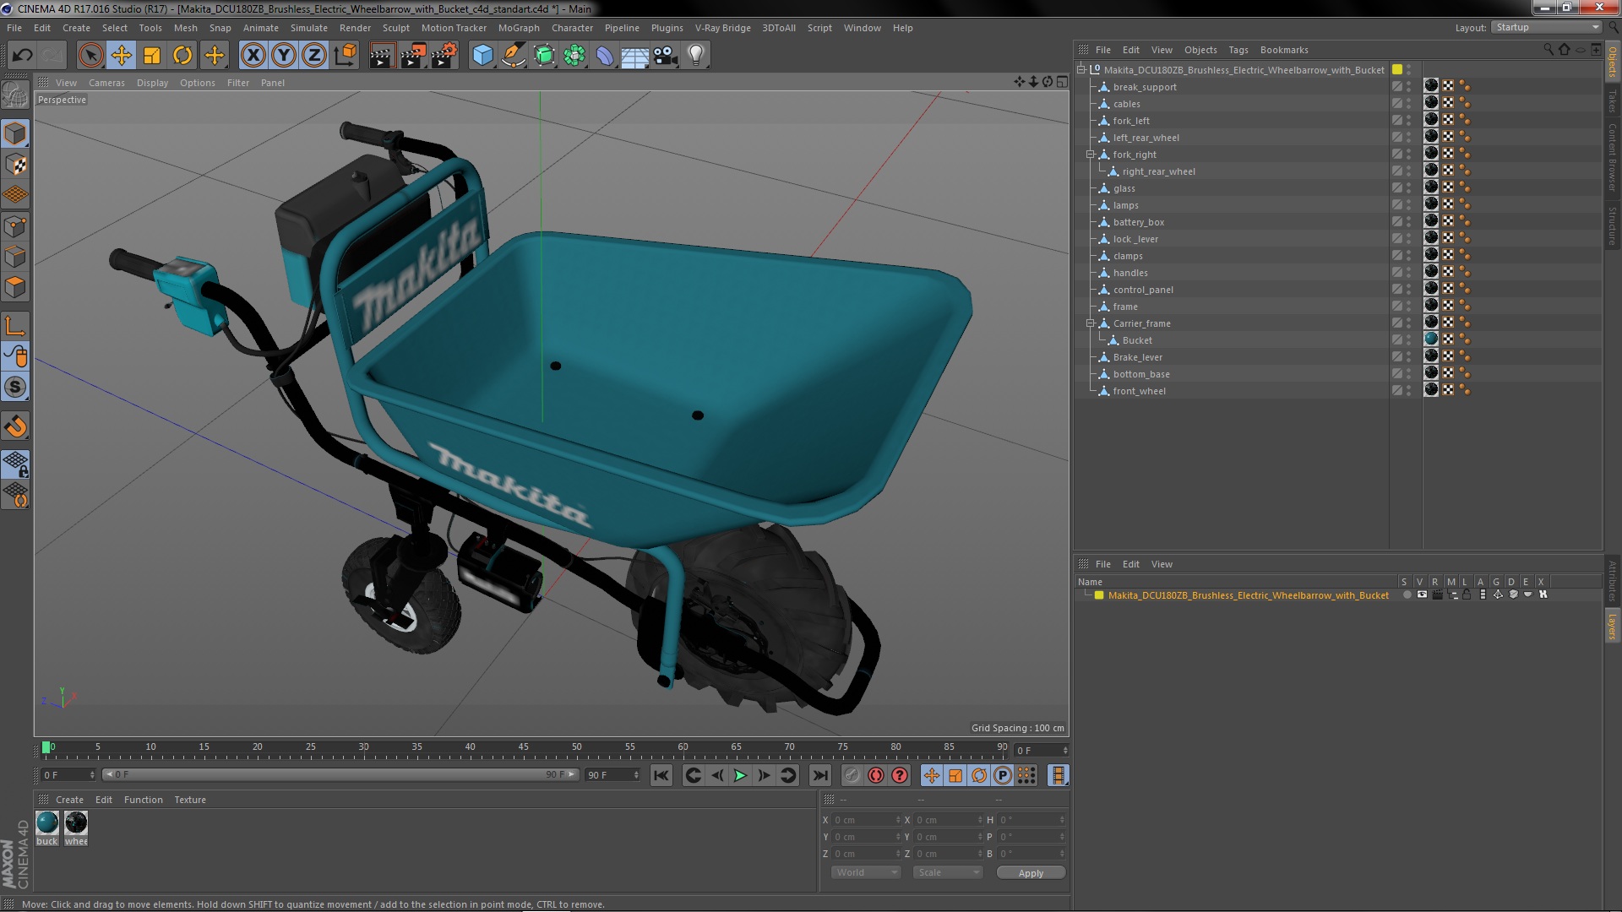
Task: Open Edit Render Settings icon
Action: pos(444,56)
